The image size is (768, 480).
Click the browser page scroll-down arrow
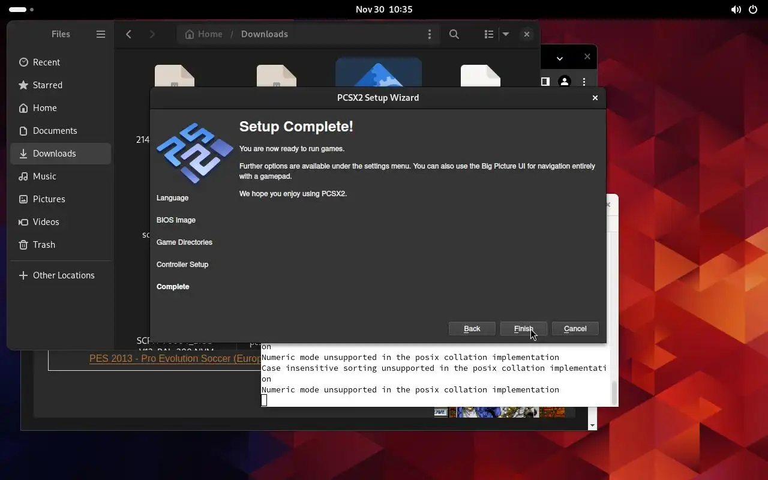tap(593, 425)
